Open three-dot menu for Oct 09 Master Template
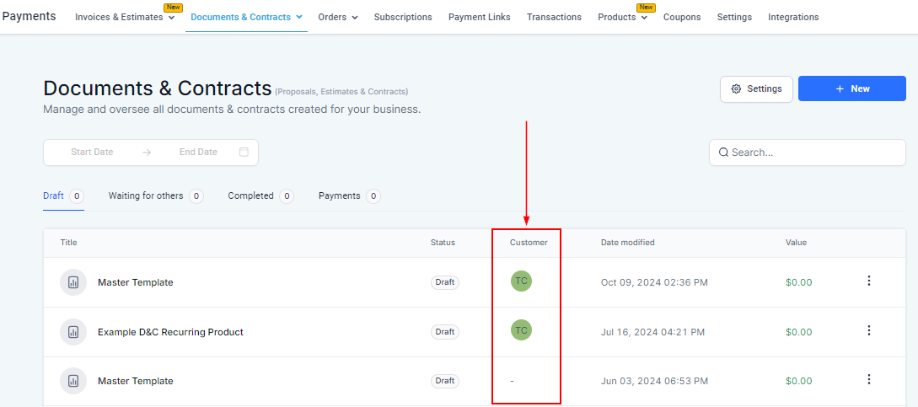918x407 pixels. click(x=869, y=281)
